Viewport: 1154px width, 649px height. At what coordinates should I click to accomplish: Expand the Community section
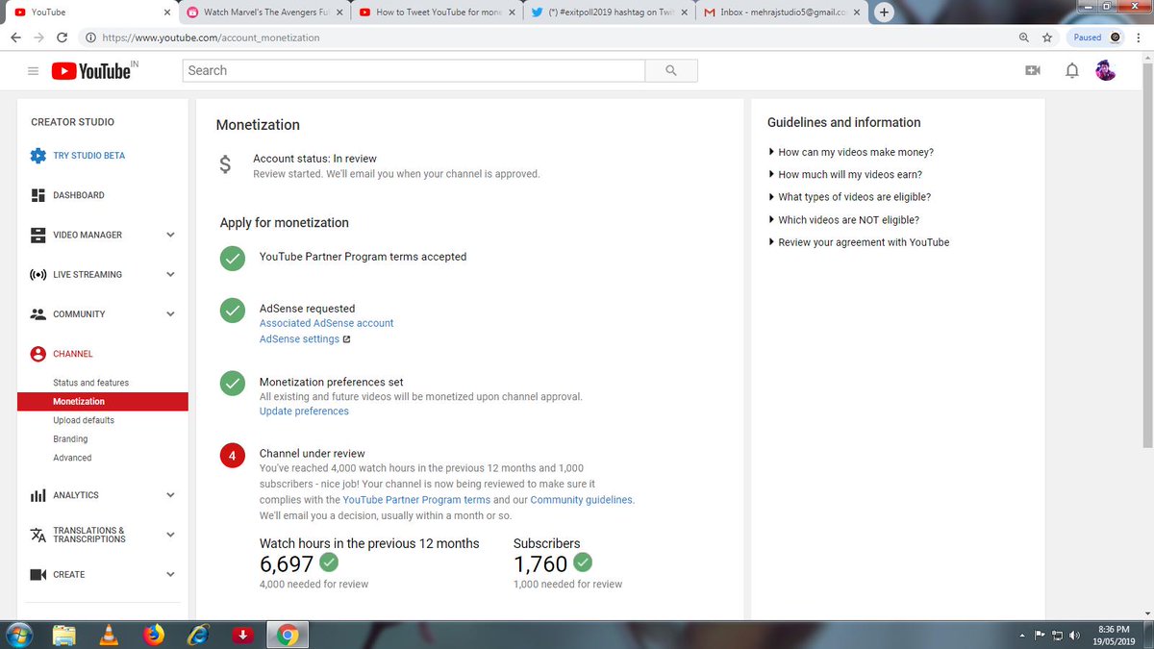[170, 314]
